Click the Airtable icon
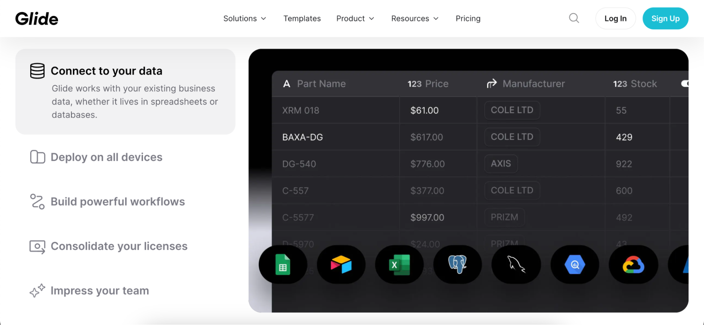Viewport: 704px width, 325px height. 341,265
